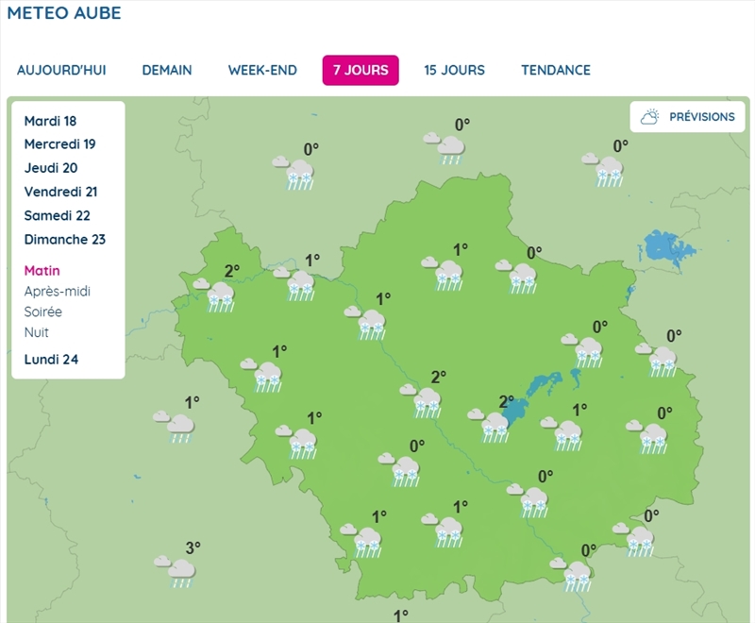The image size is (755, 623).
Task: Open the WEEK-END forecast tab
Action: 262,71
